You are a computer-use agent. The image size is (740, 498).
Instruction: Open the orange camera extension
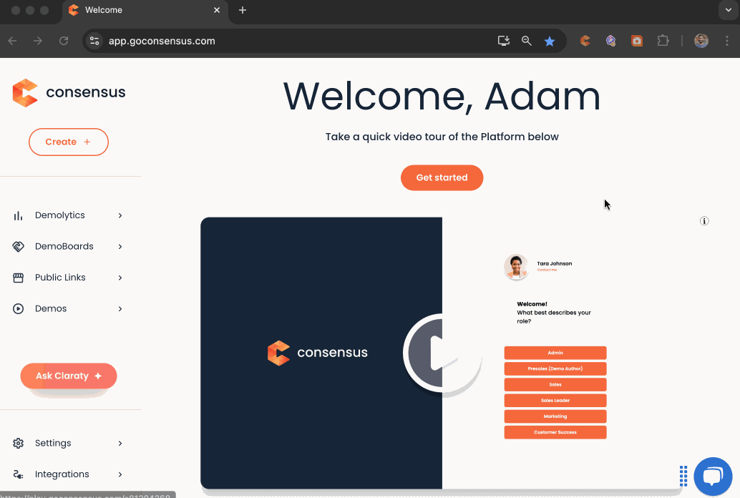click(637, 41)
